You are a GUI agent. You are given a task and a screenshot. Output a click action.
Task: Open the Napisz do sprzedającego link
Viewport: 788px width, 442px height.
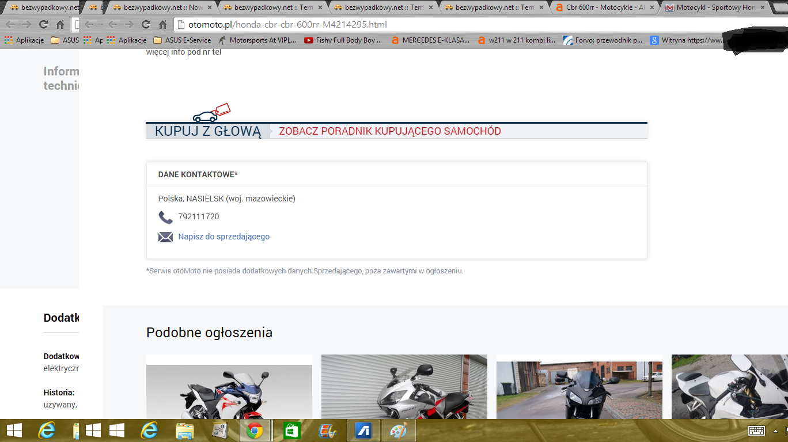point(223,237)
